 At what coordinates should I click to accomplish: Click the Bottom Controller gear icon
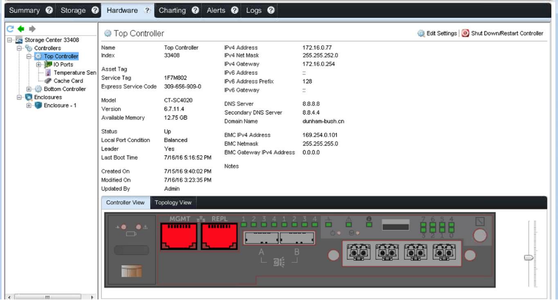pos(38,89)
